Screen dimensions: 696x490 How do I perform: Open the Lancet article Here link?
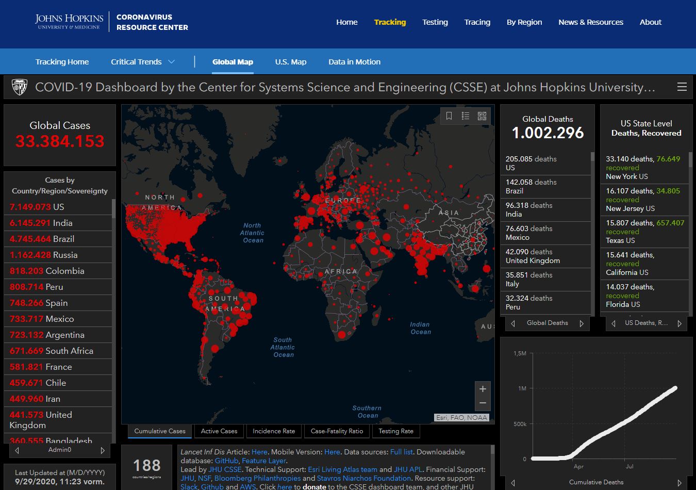click(x=259, y=452)
